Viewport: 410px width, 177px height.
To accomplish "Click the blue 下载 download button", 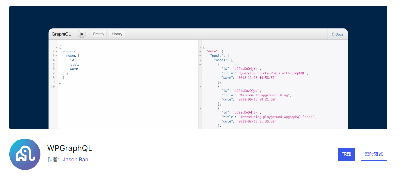I will (x=346, y=154).
